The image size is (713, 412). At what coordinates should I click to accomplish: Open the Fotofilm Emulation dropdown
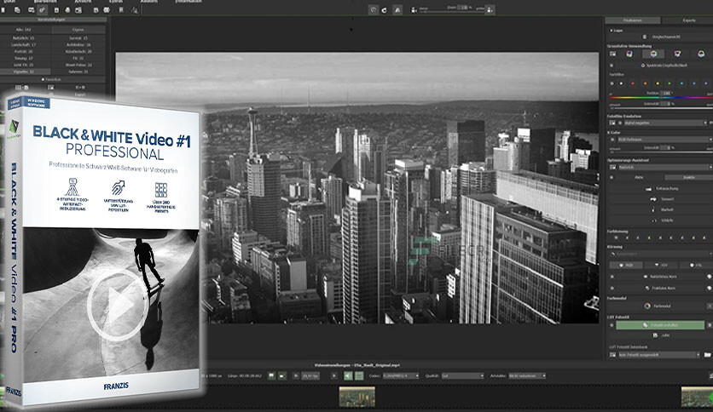pos(665,123)
